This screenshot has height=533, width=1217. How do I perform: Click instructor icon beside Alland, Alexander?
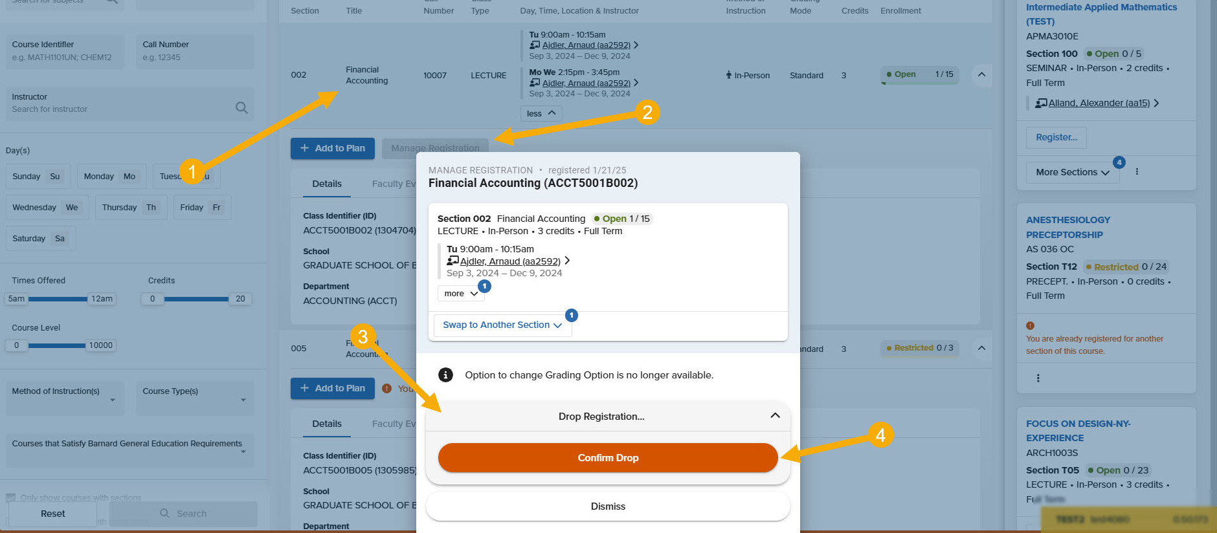(x=1041, y=103)
